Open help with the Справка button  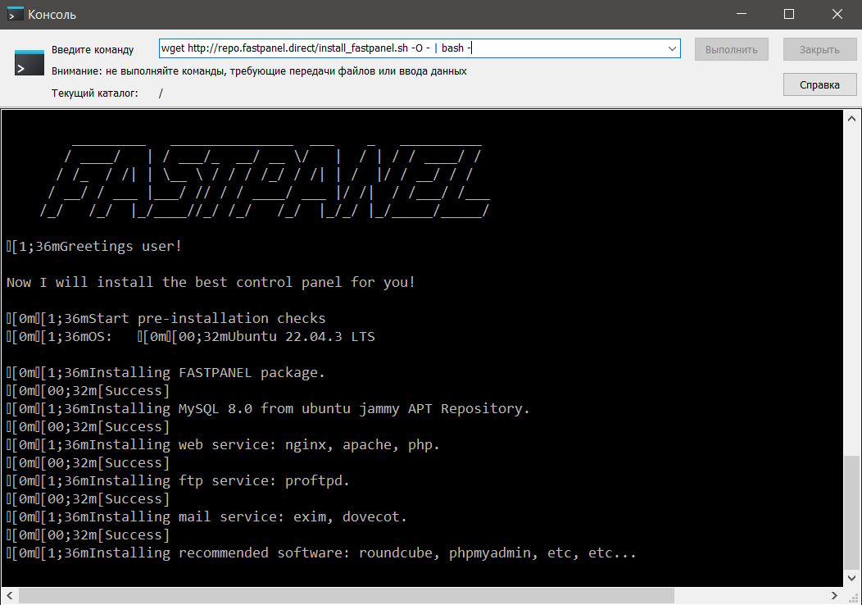point(819,84)
